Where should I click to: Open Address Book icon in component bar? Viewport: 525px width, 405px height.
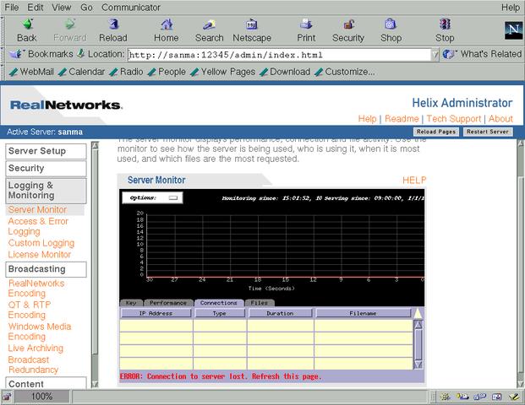496,397
